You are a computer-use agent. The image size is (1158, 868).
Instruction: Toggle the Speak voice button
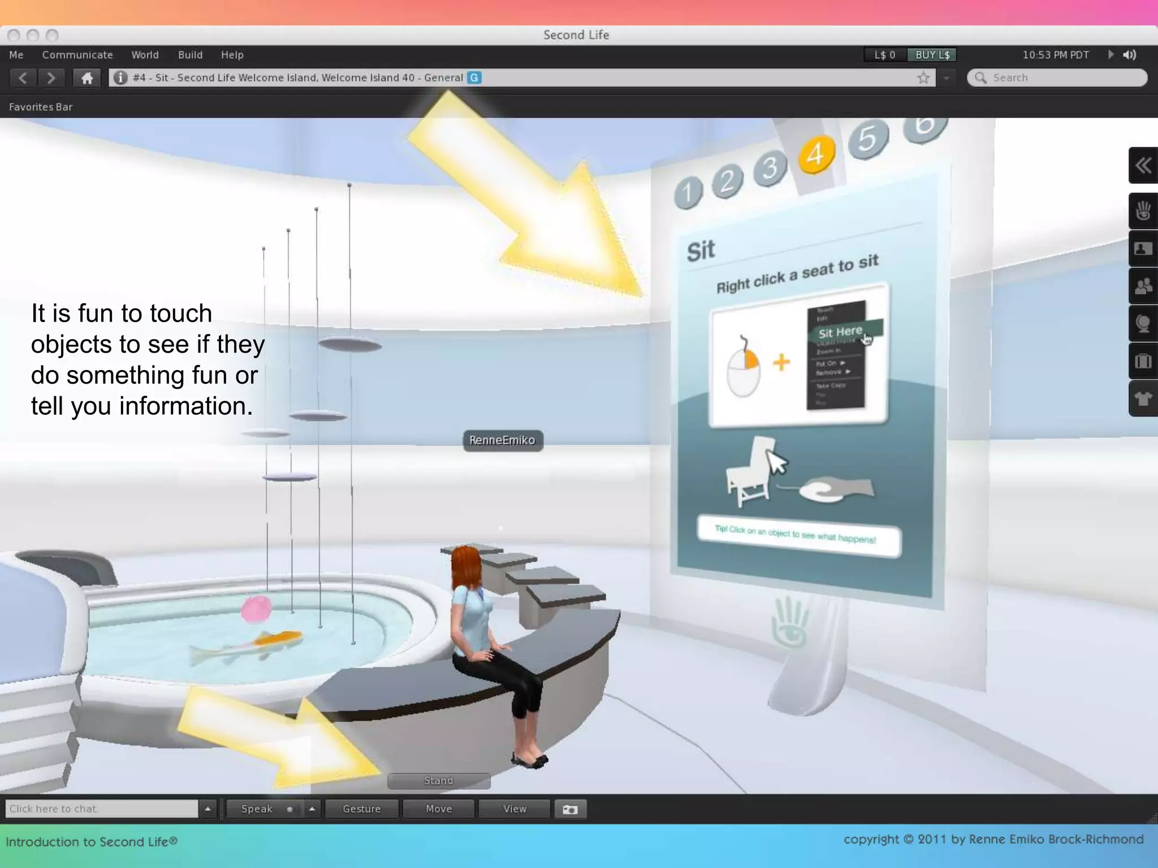(257, 809)
